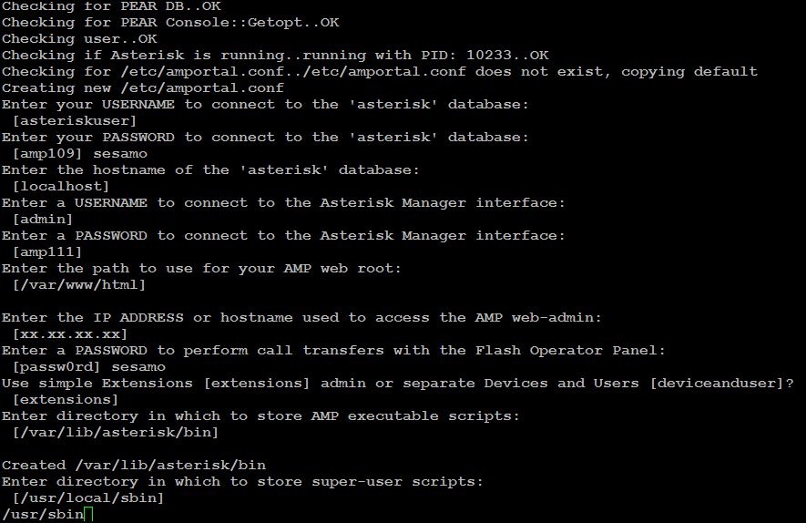The image size is (806, 523).
Task: Click the [amp111] default password
Action: pos(47,252)
